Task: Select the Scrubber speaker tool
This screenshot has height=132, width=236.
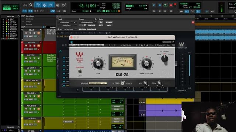Action: click(58, 5)
